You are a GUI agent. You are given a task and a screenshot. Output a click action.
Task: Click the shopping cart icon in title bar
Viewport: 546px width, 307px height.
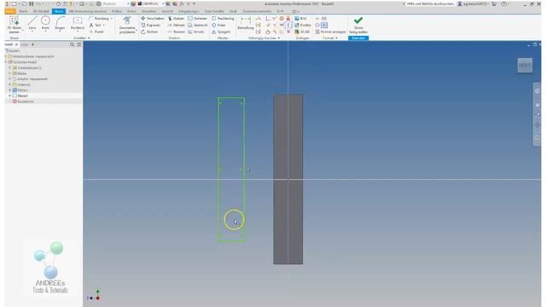[x=494, y=3]
